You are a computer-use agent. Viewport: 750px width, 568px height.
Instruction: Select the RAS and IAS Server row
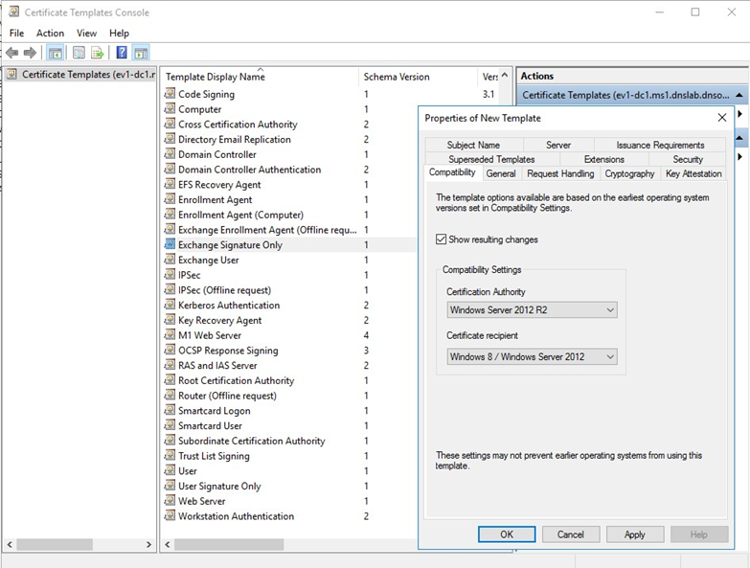point(289,365)
